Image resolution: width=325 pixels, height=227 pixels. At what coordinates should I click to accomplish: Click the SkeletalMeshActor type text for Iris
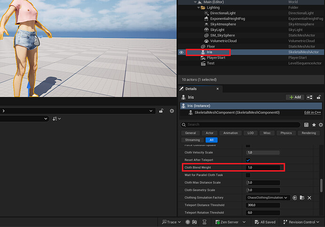[x=303, y=52]
